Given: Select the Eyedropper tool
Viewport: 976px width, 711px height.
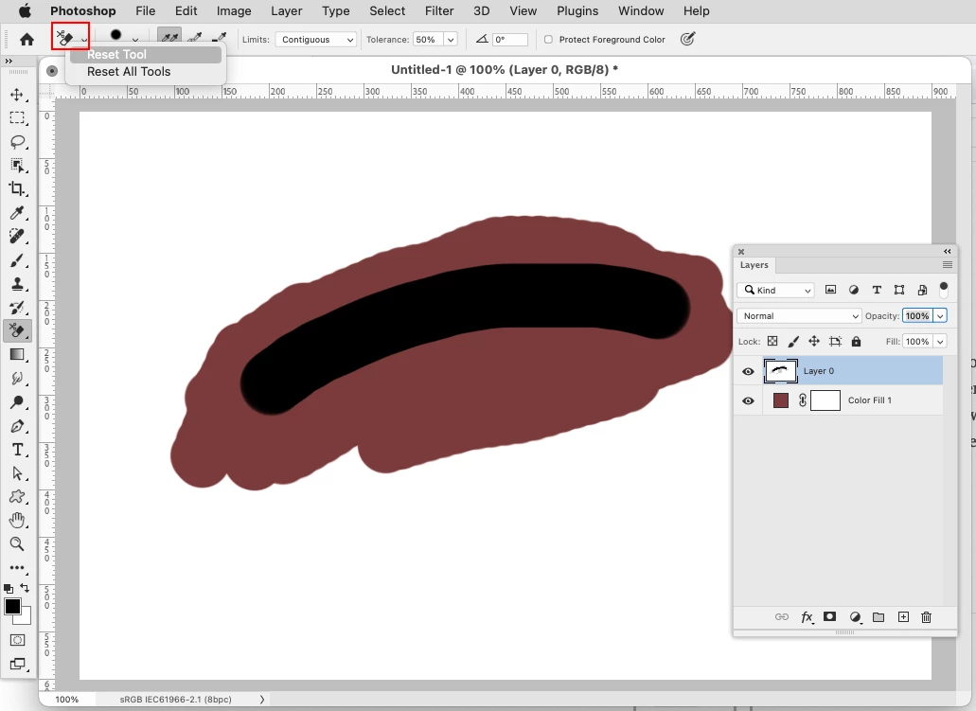Looking at the screenshot, I should point(17,213).
